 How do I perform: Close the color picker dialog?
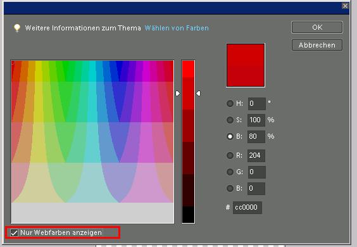tap(345, 6)
